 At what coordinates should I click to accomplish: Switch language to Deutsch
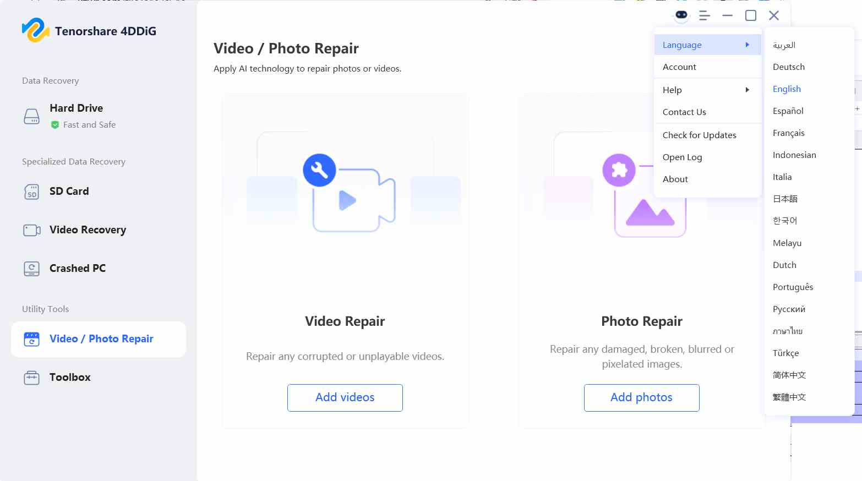[788, 67]
